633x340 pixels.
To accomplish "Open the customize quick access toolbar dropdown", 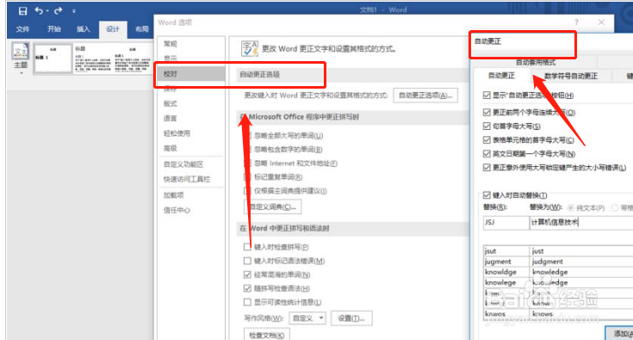I will pos(74,11).
